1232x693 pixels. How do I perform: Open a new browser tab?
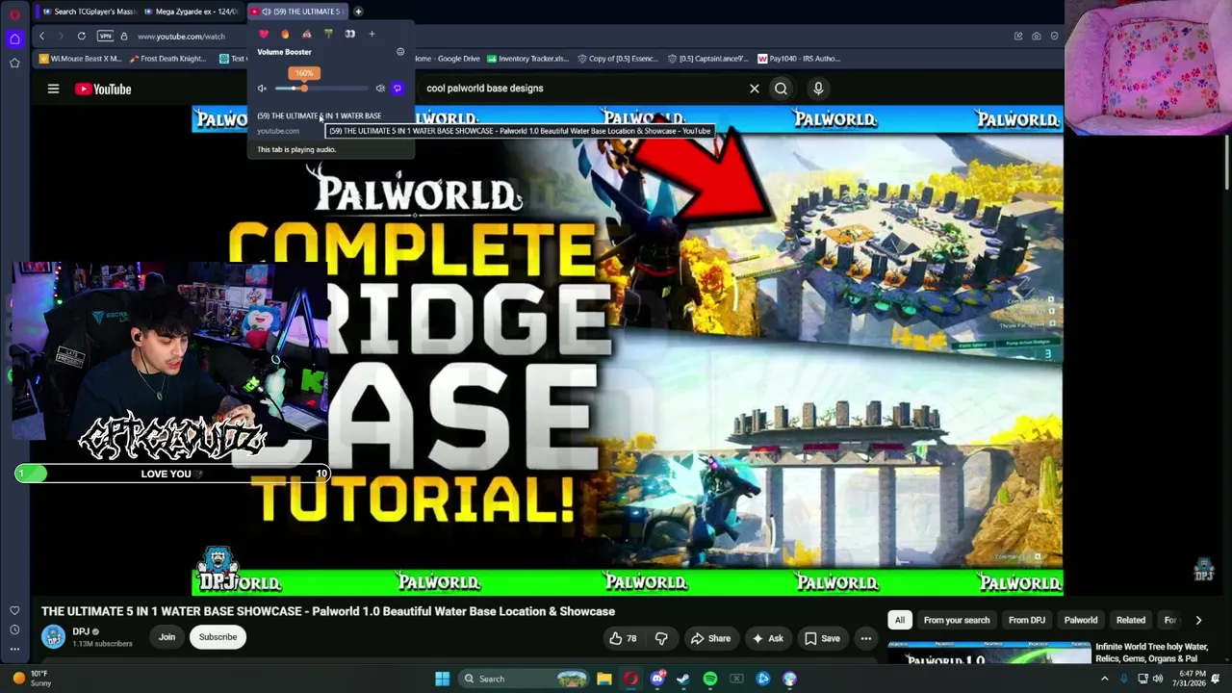tap(358, 12)
